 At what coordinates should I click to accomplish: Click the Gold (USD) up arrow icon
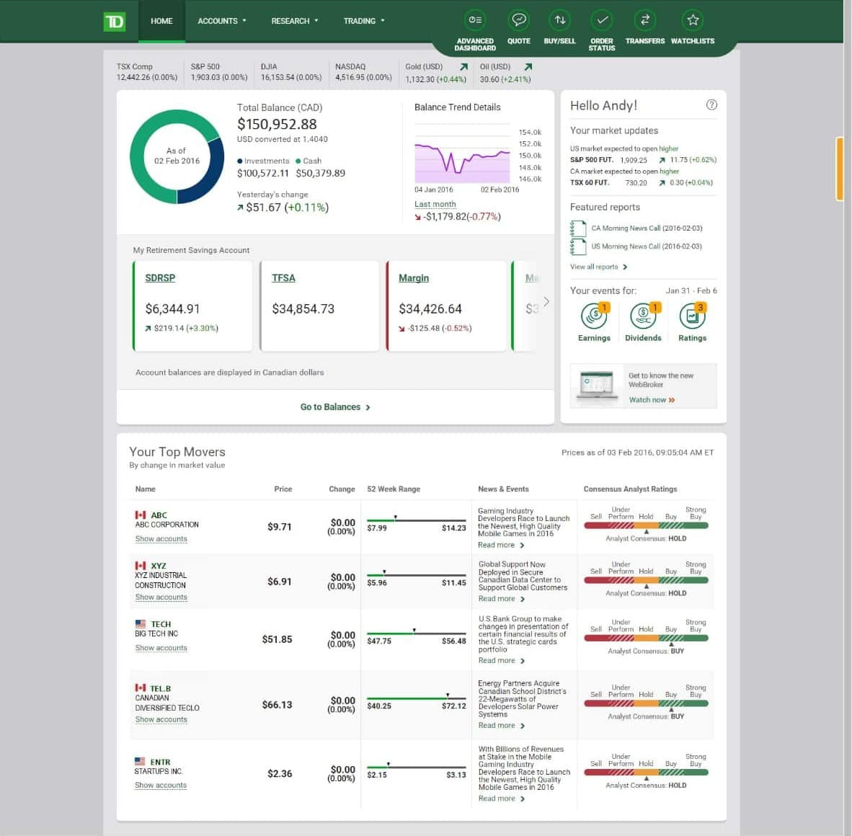[x=463, y=67]
